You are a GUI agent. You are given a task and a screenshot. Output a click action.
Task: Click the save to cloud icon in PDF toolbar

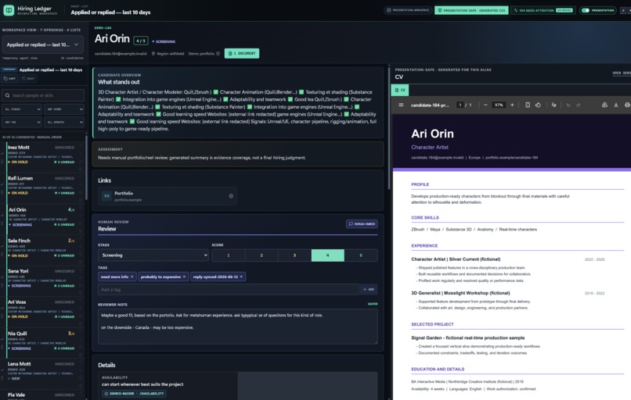[x=604, y=105]
